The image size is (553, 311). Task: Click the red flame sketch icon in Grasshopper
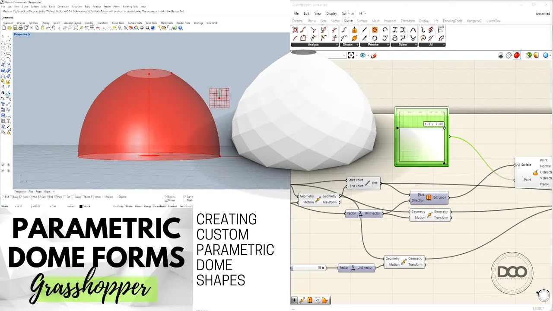pos(374,55)
